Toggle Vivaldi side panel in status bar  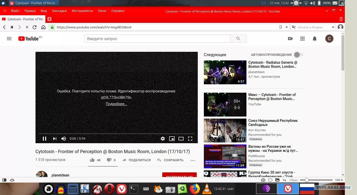(x=4, y=180)
